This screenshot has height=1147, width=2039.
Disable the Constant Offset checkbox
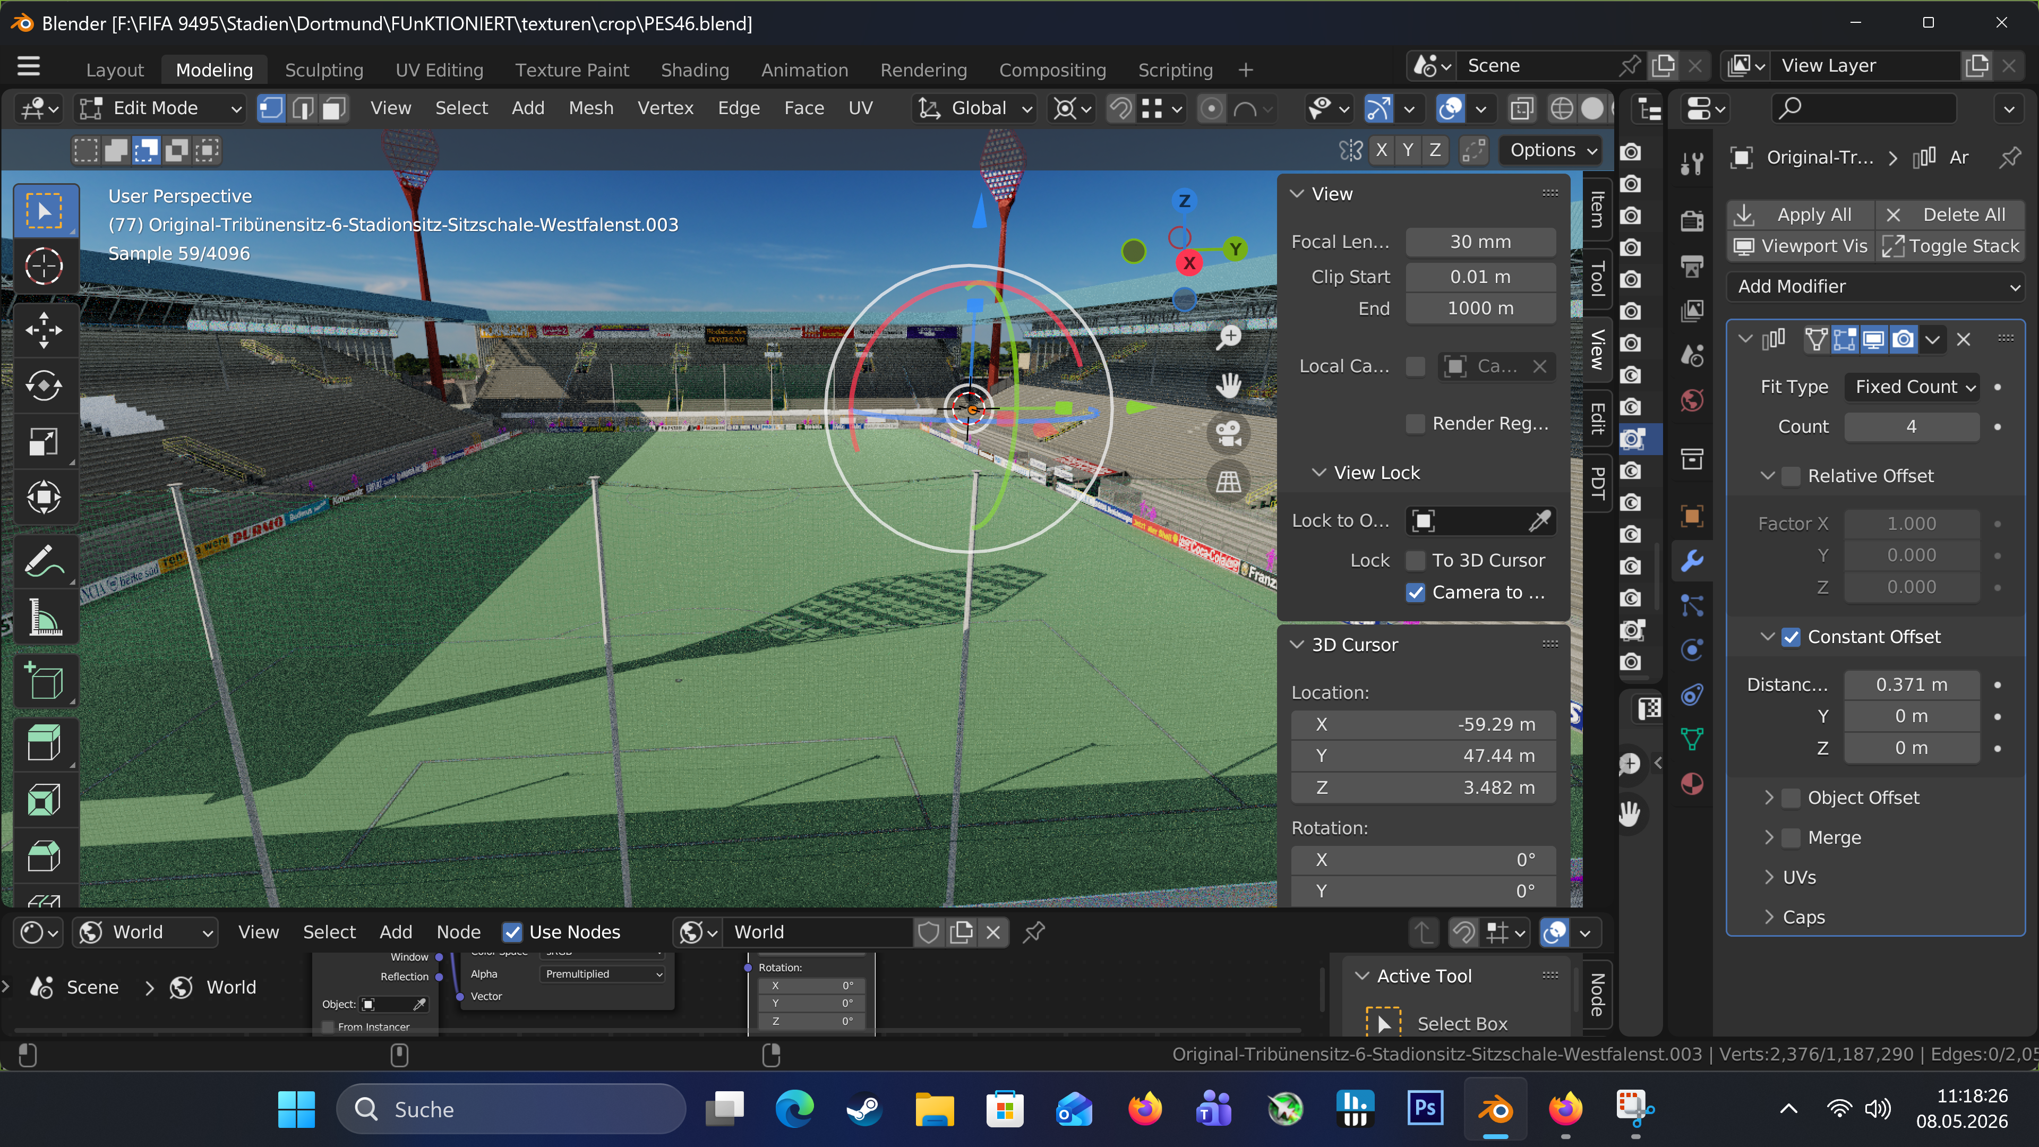tap(1791, 637)
